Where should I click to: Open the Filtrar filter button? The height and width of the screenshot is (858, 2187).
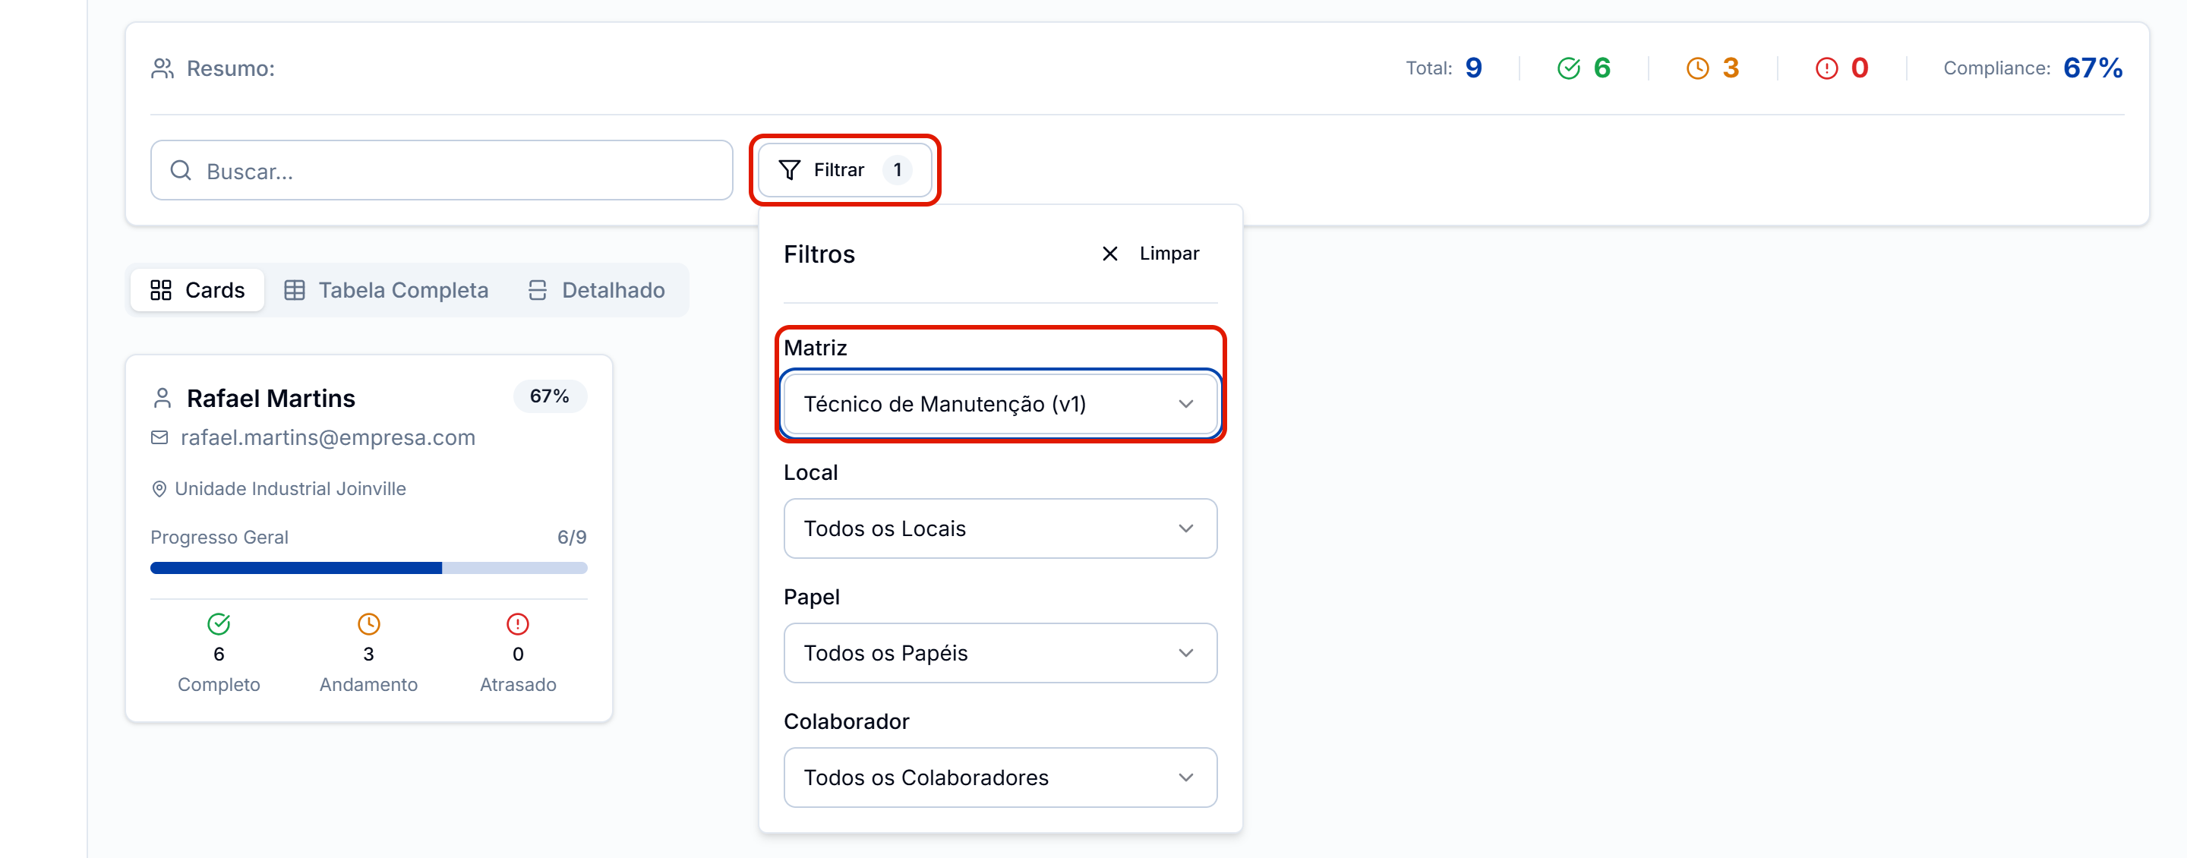tap(844, 171)
